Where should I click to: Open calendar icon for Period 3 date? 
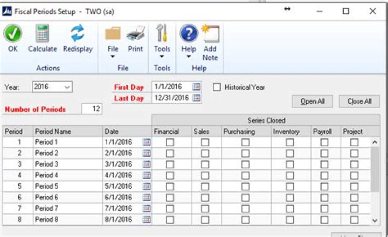click(x=146, y=164)
